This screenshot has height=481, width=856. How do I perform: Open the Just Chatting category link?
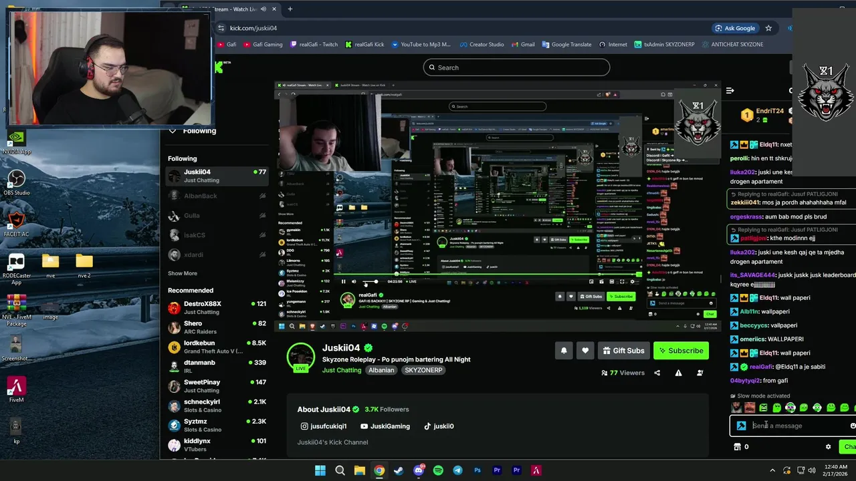point(342,370)
